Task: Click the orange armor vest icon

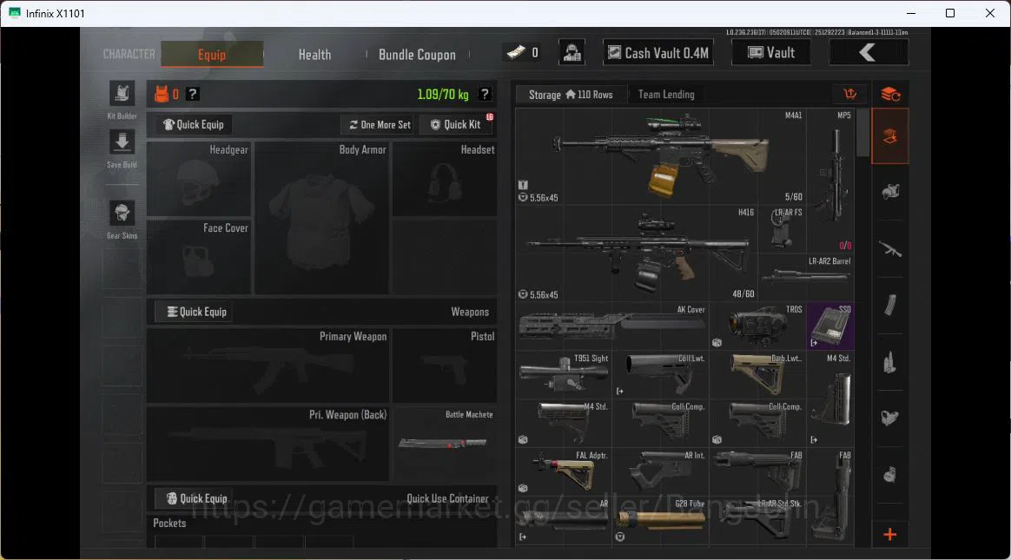Action: pyautogui.click(x=162, y=94)
